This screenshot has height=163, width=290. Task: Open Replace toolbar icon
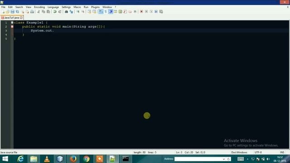(x=71, y=12)
